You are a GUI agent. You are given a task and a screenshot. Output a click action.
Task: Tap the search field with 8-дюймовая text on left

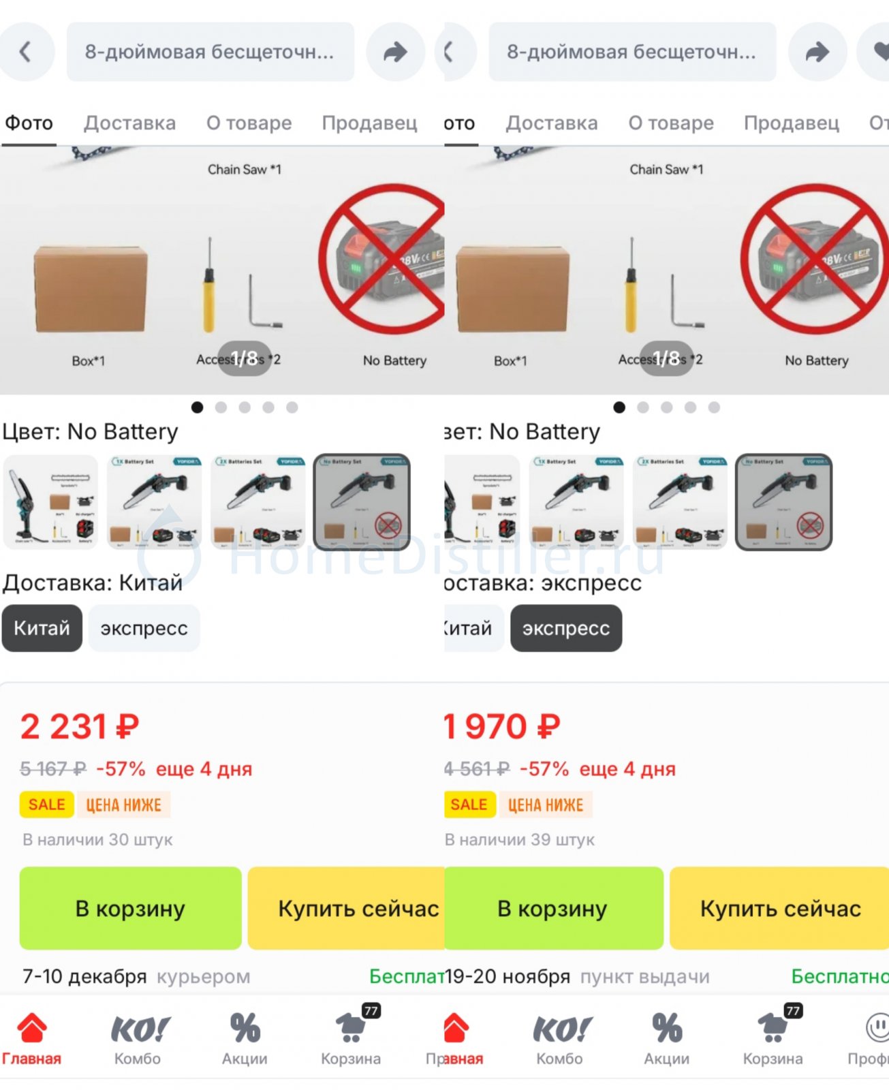click(210, 52)
